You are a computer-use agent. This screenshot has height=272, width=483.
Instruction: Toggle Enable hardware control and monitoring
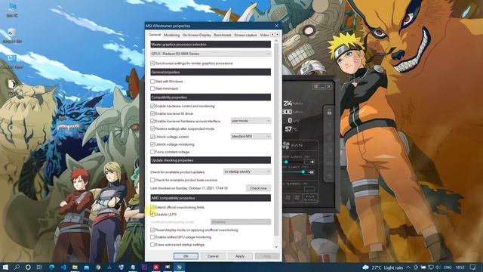click(x=152, y=106)
